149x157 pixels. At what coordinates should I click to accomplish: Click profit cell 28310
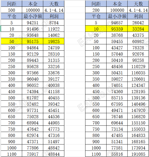click(54, 54)
